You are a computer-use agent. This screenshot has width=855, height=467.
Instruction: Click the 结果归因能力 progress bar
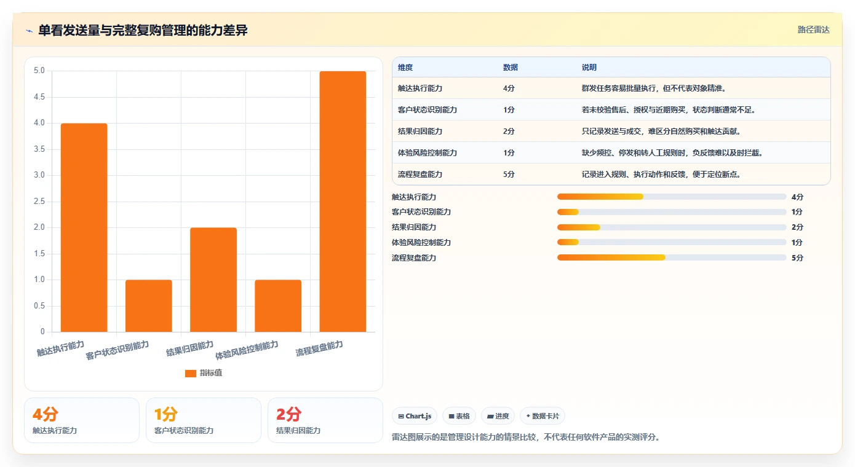pos(672,227)
